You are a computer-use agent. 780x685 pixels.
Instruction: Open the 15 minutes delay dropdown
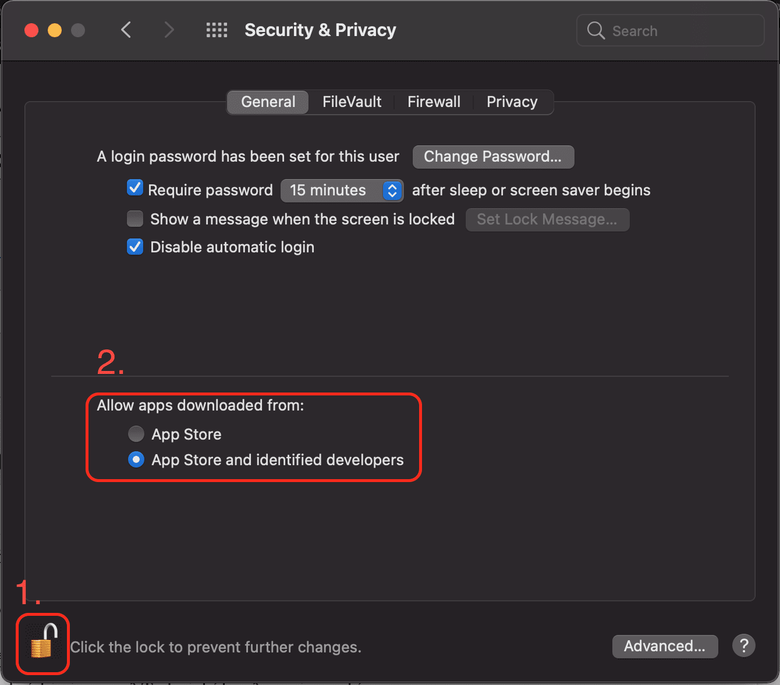coord(342,190)
